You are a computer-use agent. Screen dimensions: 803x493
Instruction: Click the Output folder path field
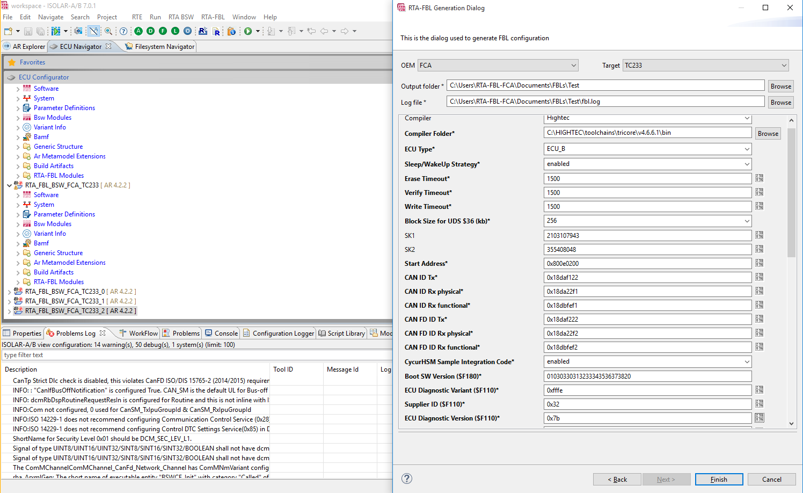(605, 85)
